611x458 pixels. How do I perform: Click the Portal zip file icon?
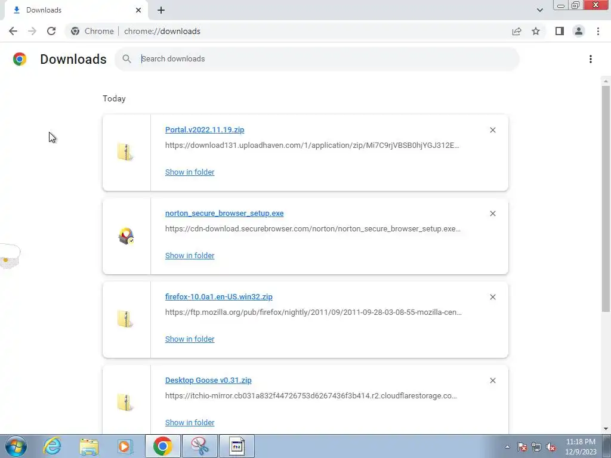[125, 152]
